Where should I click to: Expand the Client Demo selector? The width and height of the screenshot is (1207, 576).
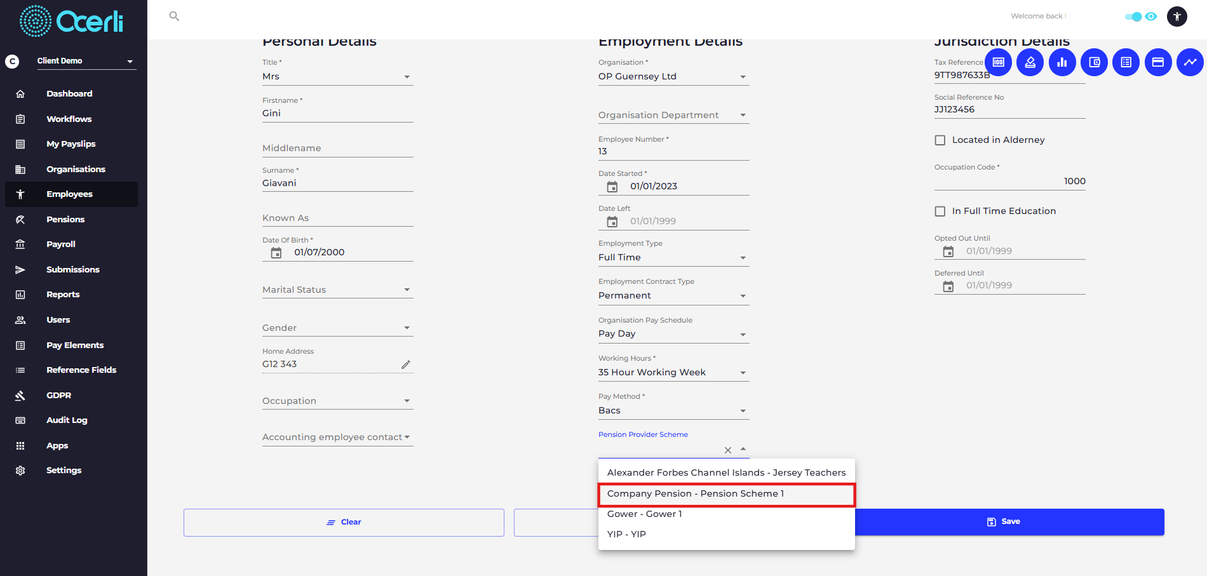point(86,61)
